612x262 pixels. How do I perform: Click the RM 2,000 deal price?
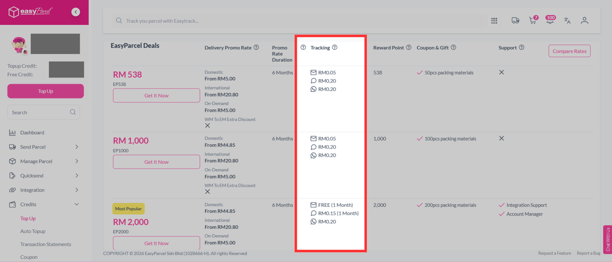point(131,222)
